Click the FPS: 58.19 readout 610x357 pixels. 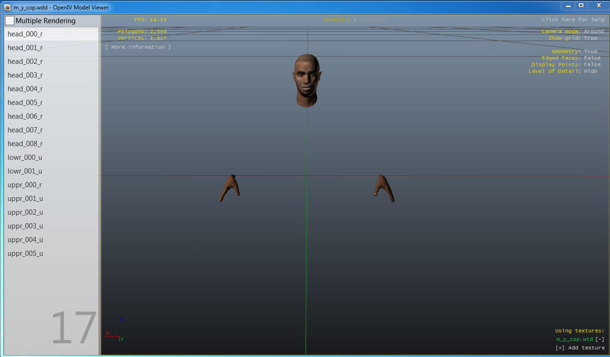coord(150,19)
